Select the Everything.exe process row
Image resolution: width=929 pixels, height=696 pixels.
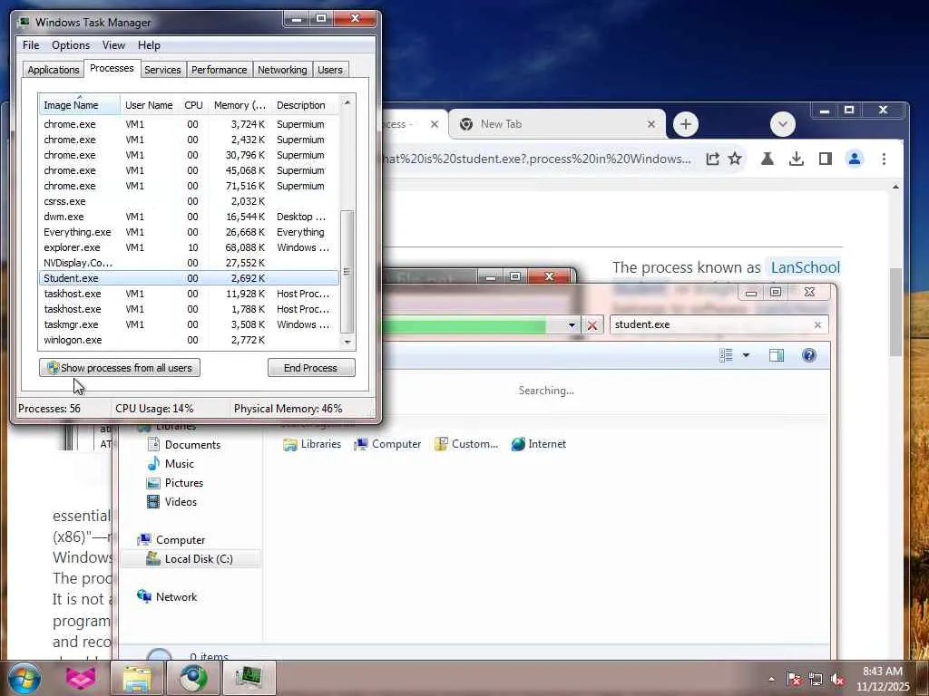pos(189,232)
